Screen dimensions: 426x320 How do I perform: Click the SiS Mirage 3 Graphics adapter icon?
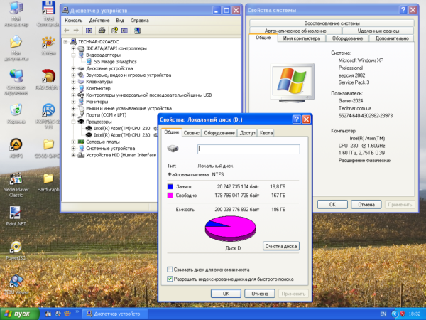coord(89,61)
